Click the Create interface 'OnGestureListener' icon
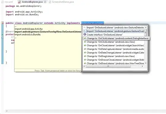Screen dimensions: 166x114 click(x=85, y=35)
